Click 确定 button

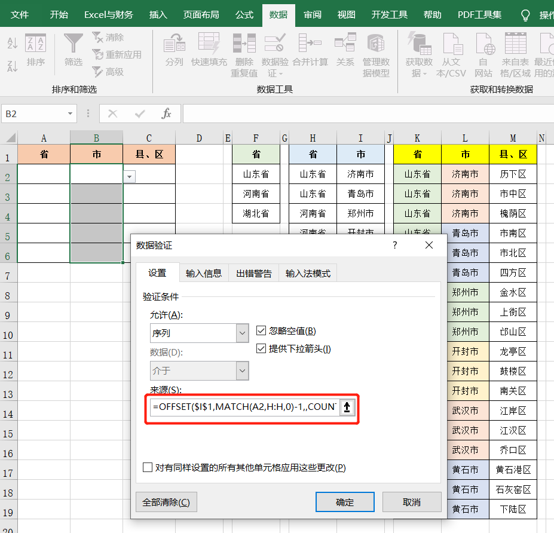[345, 502]
